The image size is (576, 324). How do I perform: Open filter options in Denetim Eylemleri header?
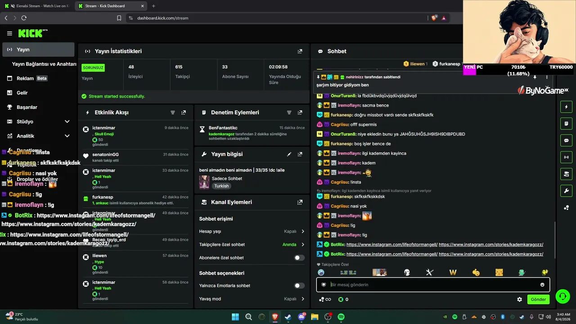289,112
